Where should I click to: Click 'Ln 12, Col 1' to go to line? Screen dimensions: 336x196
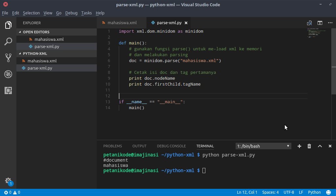click(247, 192)
